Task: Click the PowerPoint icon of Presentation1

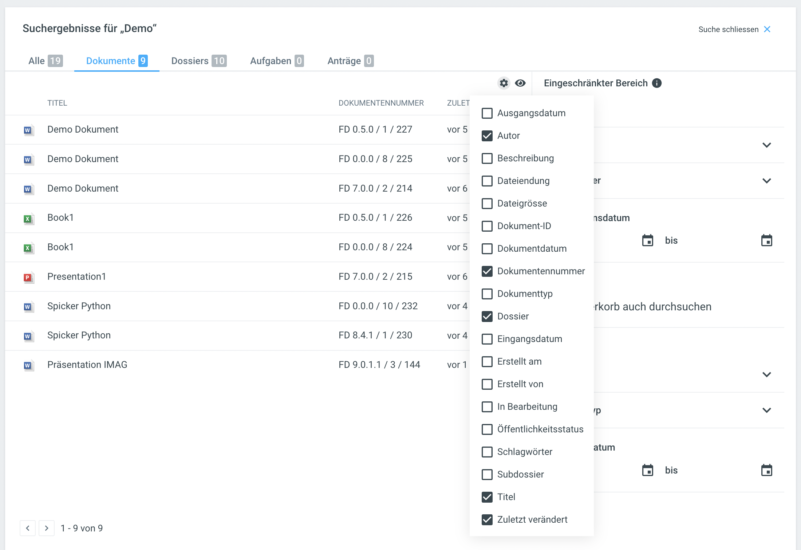Action: [28, 277]
